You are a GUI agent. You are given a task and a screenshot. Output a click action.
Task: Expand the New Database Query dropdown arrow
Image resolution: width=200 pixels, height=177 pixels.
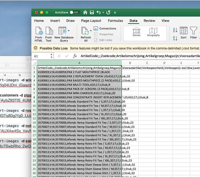pos(69,31)
